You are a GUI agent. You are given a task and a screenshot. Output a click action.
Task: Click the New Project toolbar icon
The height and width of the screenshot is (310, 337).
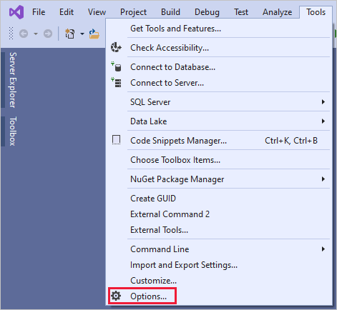click(70, 34)
